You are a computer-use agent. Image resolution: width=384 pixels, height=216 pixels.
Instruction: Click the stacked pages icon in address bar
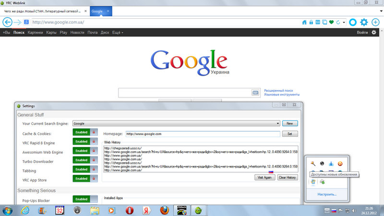click(324, 22)
